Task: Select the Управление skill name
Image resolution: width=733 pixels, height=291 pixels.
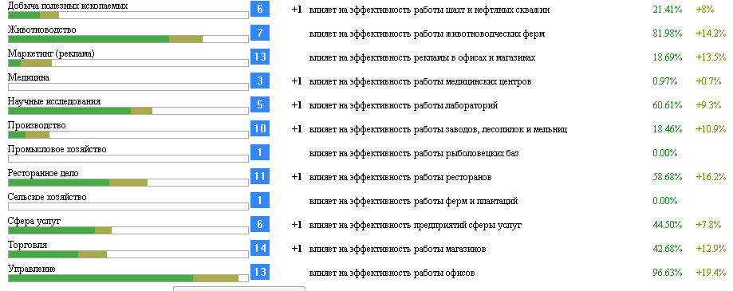Action: click(32, 269)
